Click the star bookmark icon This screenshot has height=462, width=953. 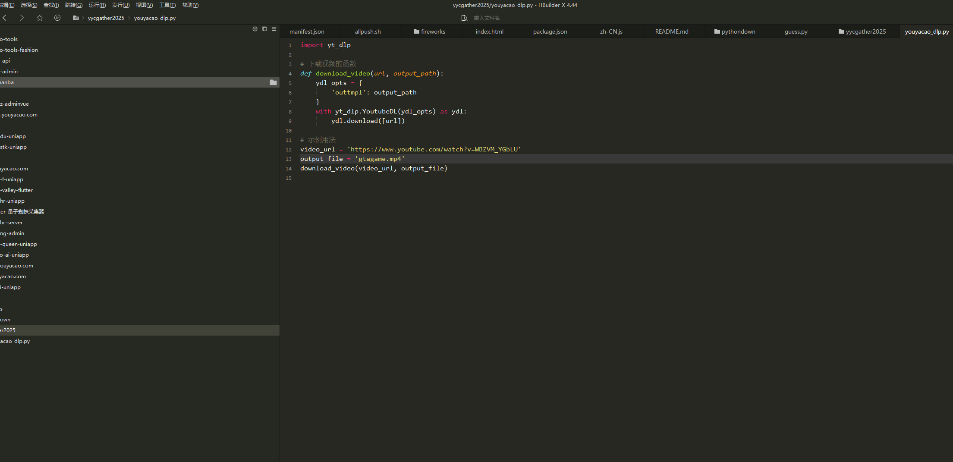coord(40,18)
